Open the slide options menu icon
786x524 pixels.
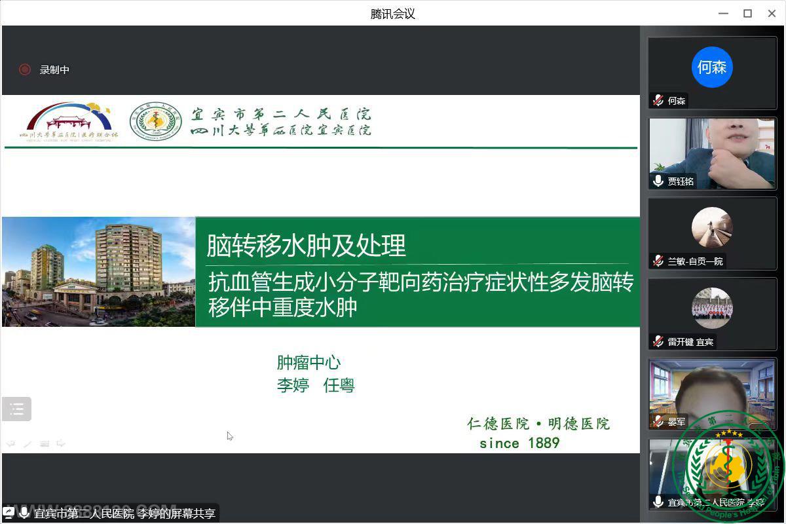pyautogui.click(x=44, y=443)
